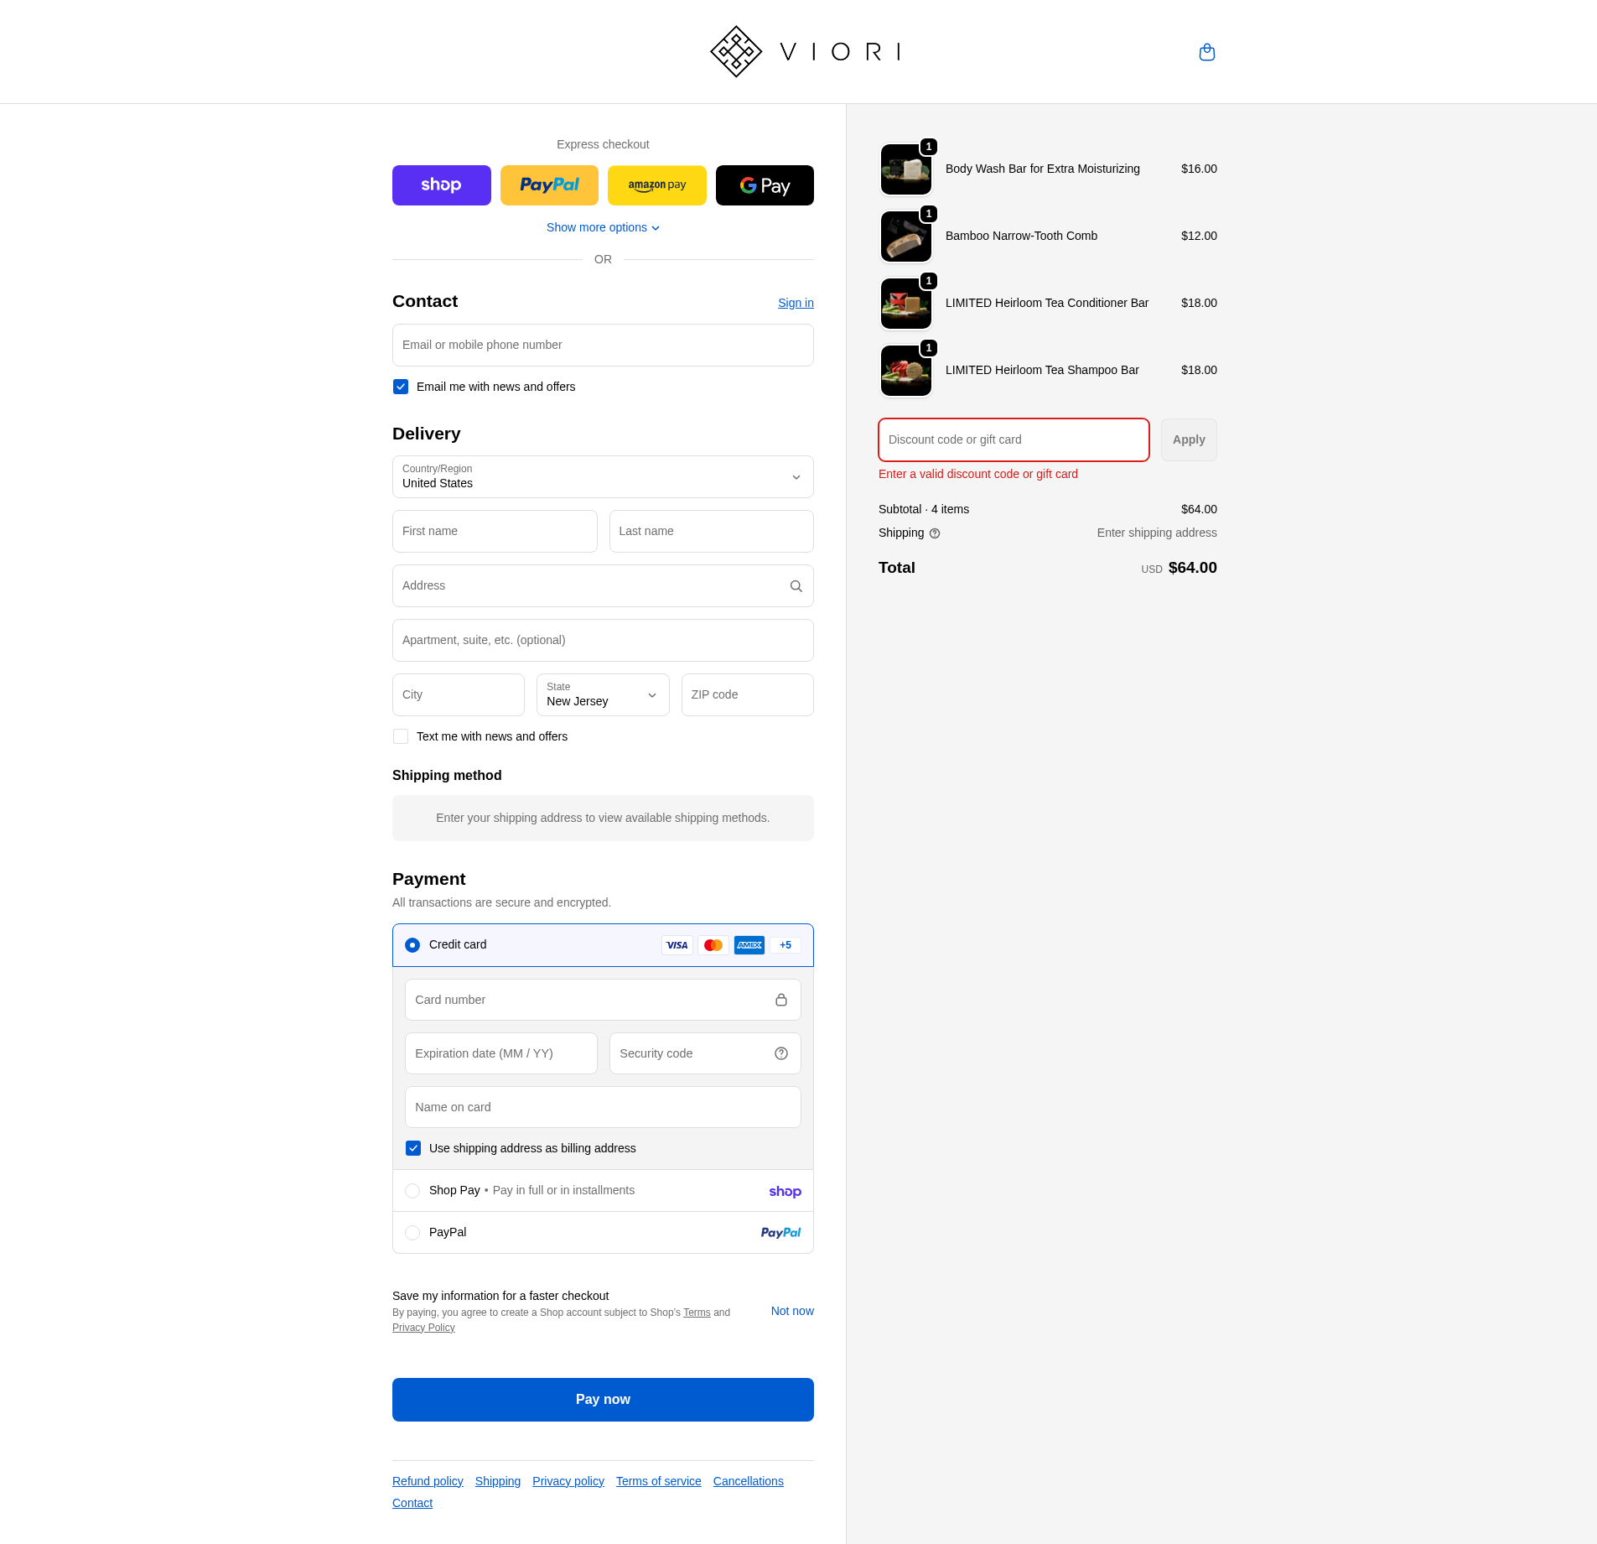Screen dimensions: 1597x1544
Task: Open the State dropdown showing New Jersey
Action: [x=602, y=695]
